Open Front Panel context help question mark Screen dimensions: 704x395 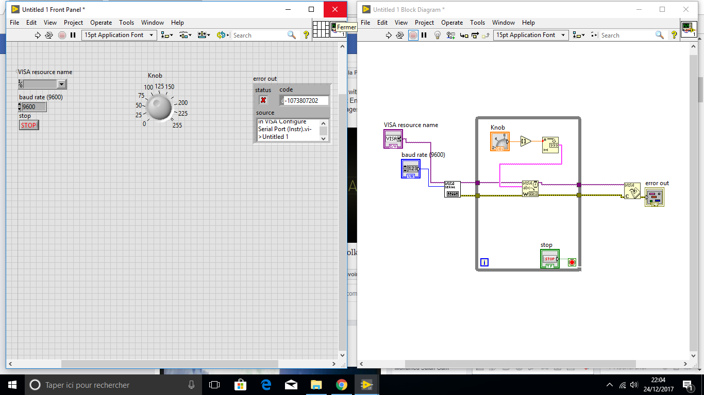tap(306, 34)
